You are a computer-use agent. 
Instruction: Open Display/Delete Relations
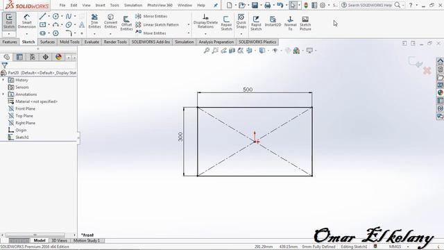(205, 22)
